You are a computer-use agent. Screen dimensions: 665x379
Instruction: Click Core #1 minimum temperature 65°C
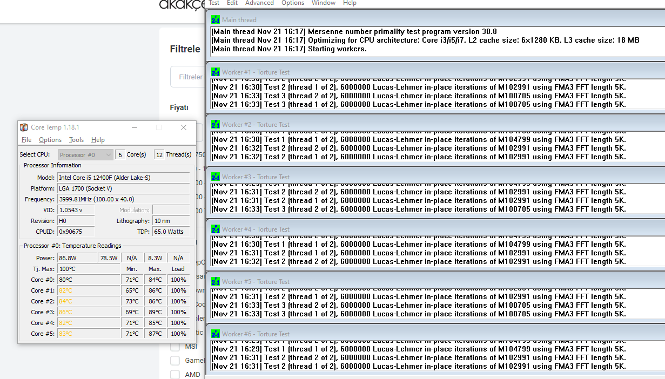[132, 290]
